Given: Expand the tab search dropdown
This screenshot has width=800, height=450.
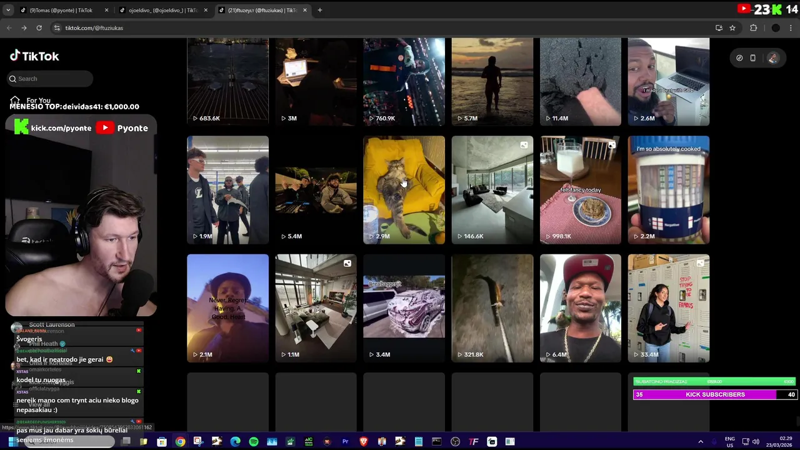Looking at the screenshot, I should pos(9,10).
